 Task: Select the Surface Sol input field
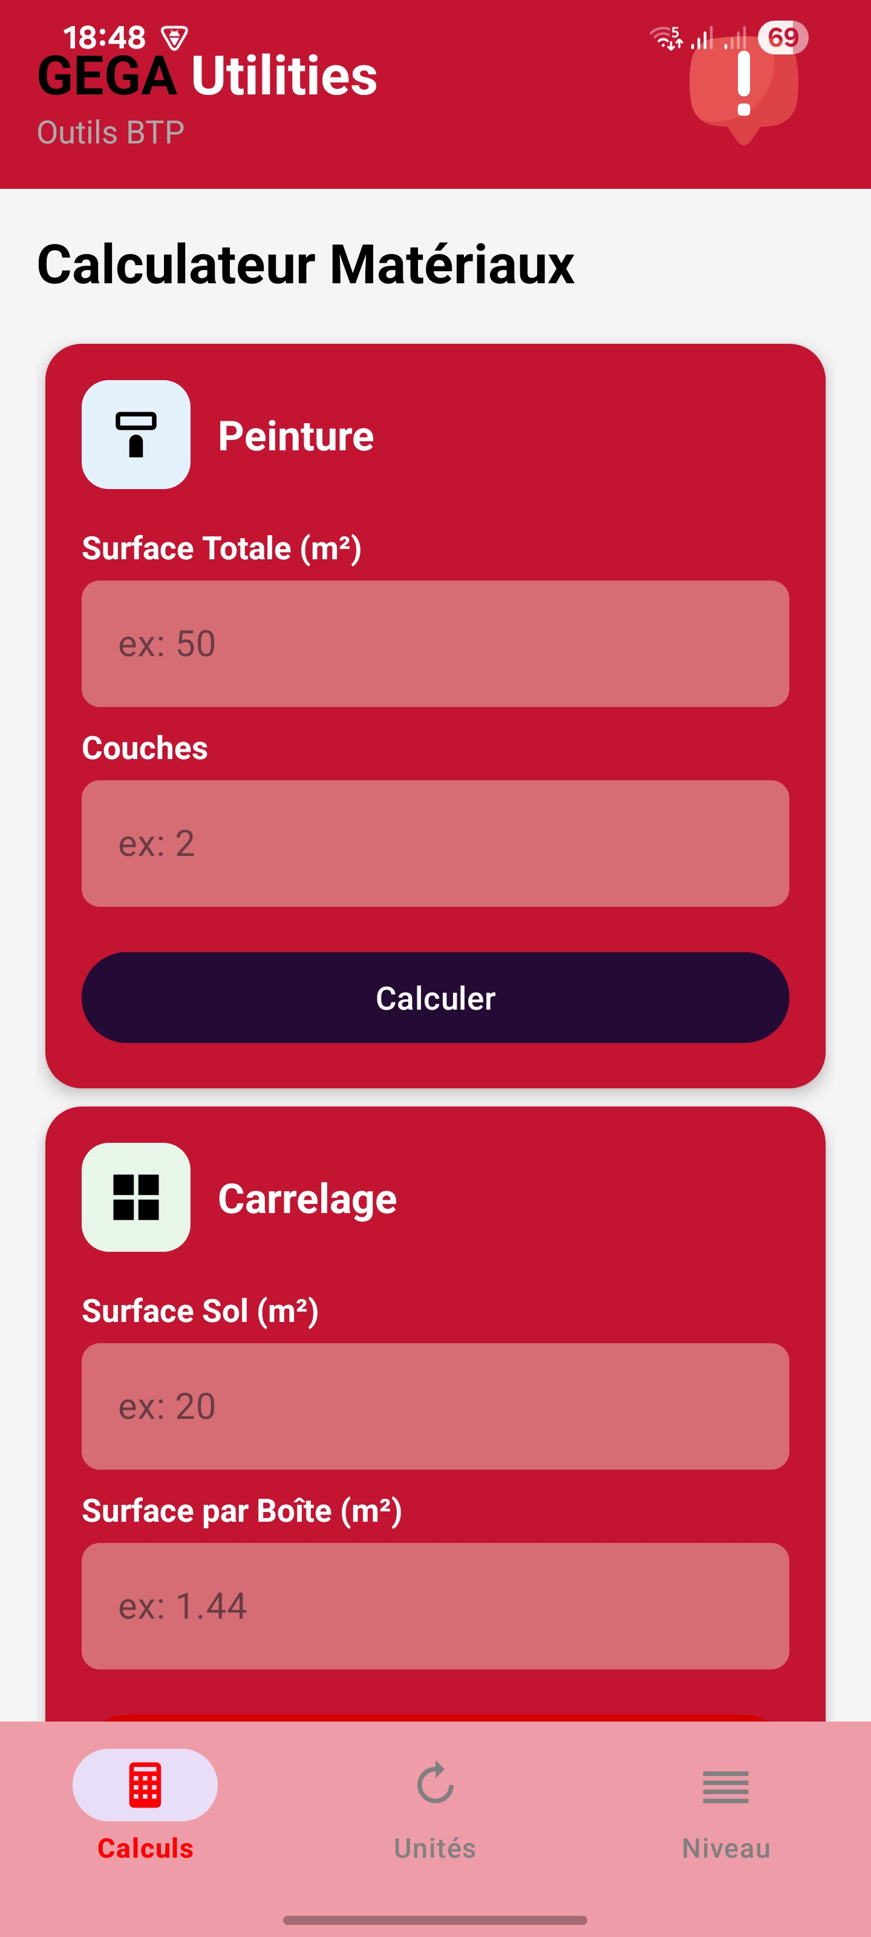(436, 1406)
